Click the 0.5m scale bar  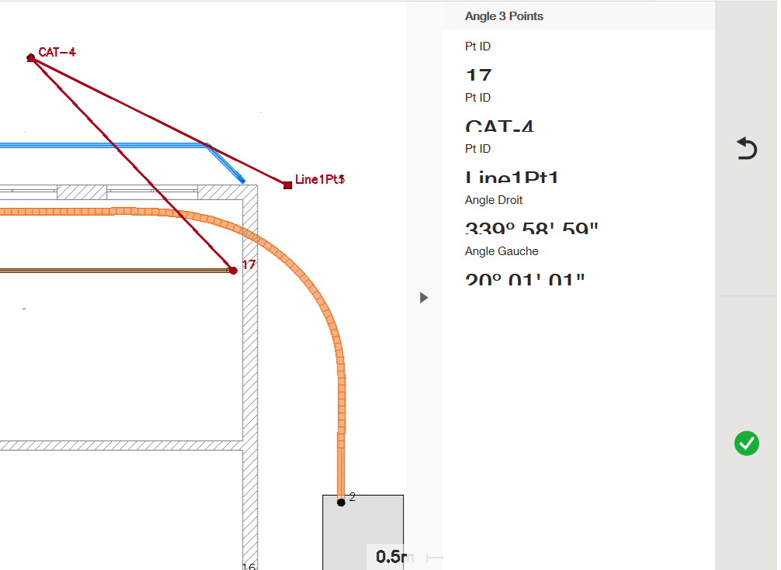pyautogui.click(x=392, y=557)
